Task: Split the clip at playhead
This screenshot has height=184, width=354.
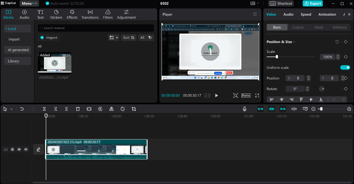Action: [44, 109]
